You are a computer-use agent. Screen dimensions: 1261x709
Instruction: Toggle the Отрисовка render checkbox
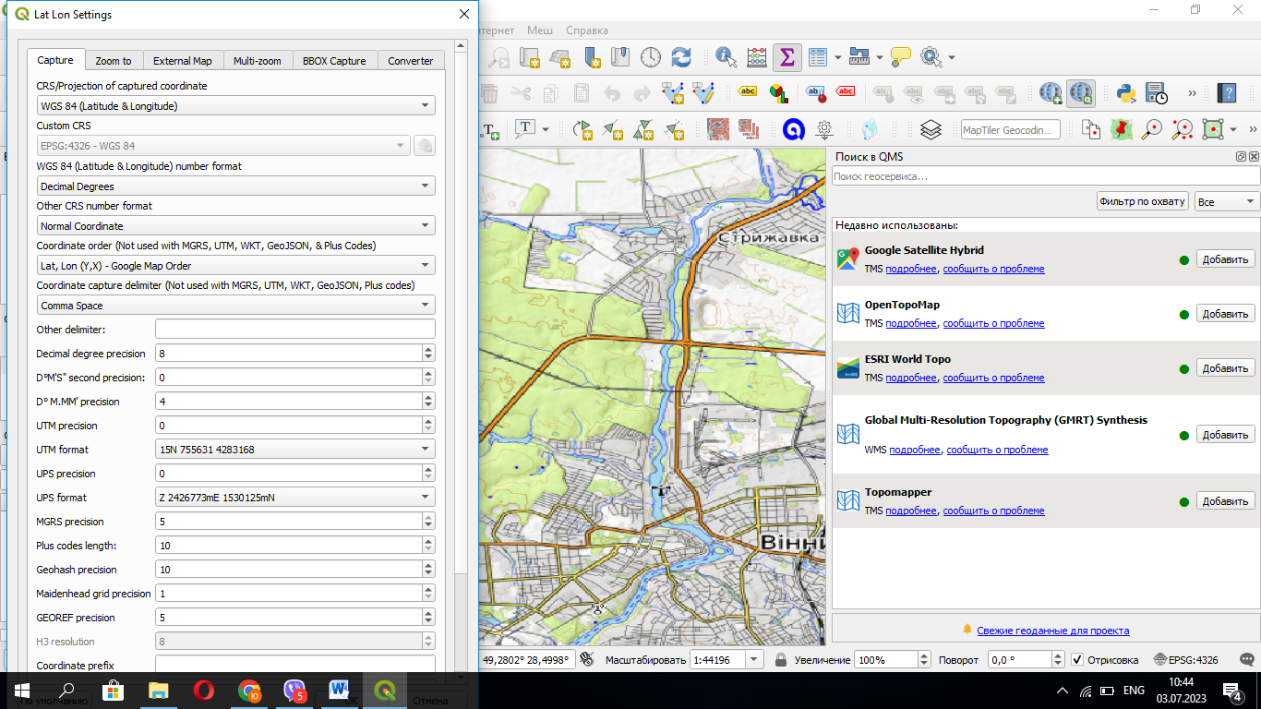pyautogui.click(x=1077, y=660)
